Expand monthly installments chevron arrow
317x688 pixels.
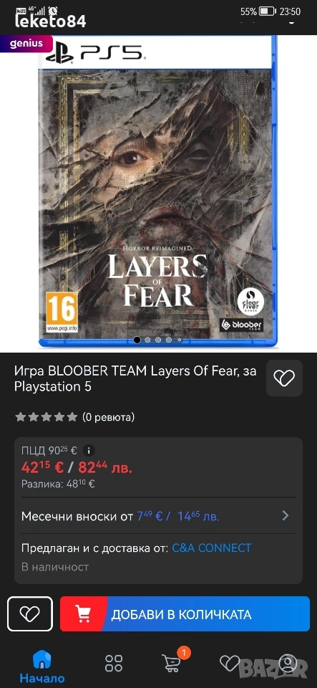point(286,515)
